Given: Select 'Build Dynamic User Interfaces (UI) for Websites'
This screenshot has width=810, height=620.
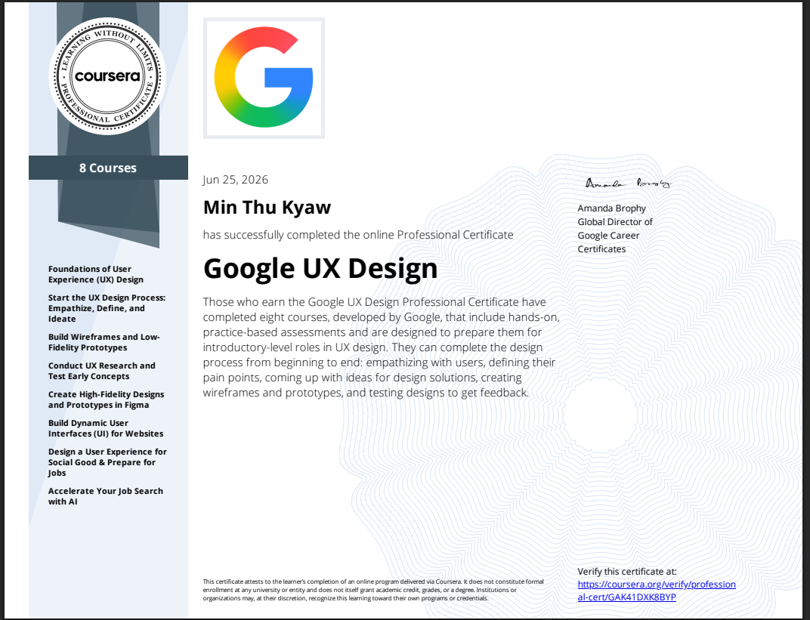Looking at the screenshot, I should (x=106, y=428).
